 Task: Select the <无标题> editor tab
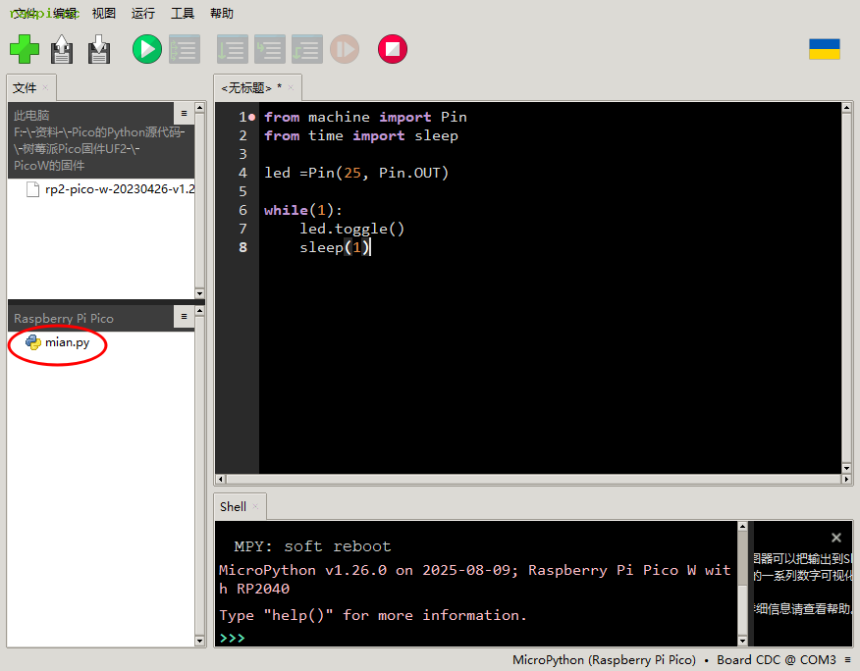tap(250, 88)
